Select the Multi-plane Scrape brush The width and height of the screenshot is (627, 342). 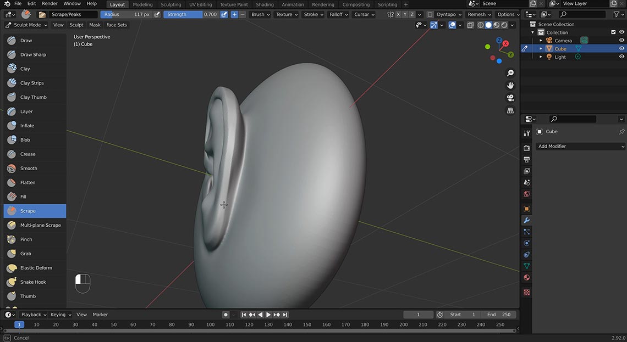[x=35, y=225]
